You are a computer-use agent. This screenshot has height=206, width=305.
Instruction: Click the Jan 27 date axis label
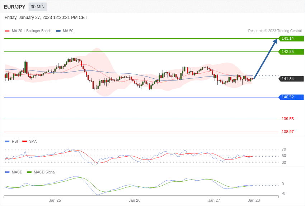pyautogui.click(x=214, y=200)
